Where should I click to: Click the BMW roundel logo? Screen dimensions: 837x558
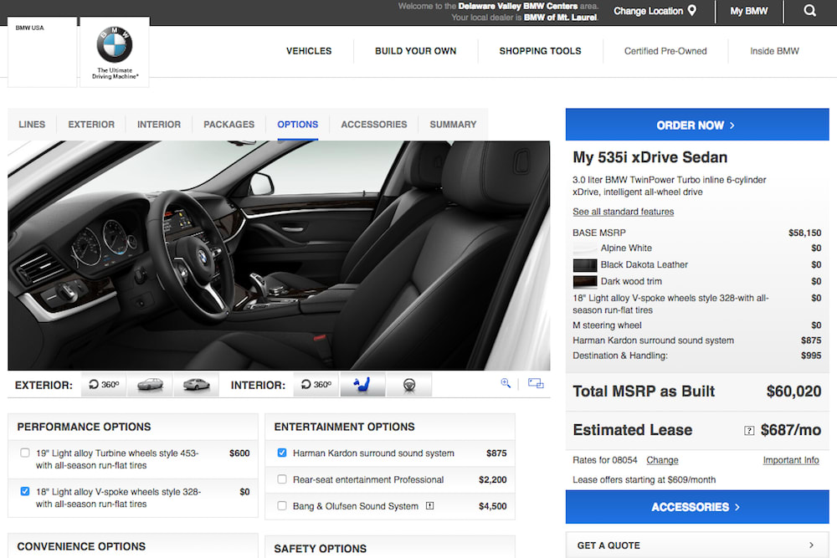114,44
